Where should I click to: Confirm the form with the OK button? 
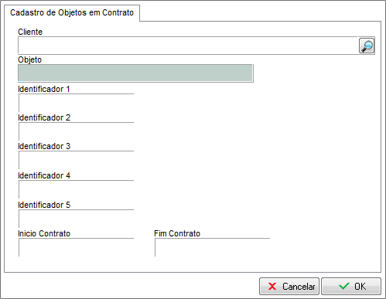tap(351, 286)
